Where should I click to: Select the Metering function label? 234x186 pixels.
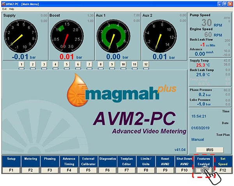pos(30,161)
